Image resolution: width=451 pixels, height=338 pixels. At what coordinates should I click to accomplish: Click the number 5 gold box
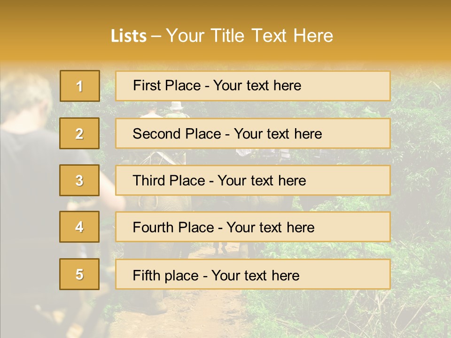tap(79, 274)
